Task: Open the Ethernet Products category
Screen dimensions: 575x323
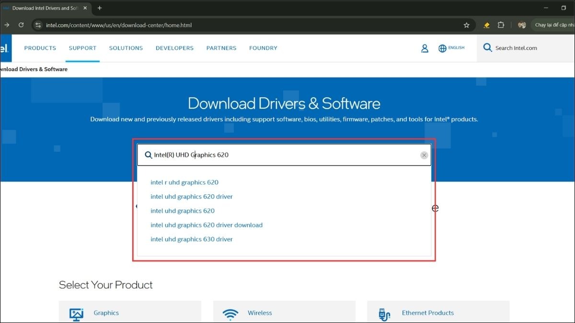Action: [x=428, y=313]
